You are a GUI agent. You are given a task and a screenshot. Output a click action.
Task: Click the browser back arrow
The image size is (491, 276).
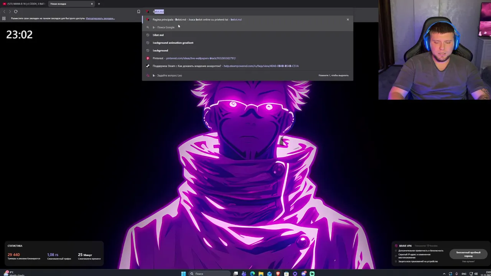click(x=4, y=11)
